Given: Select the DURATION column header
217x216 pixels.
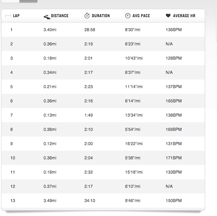Looking at the screenshot, I should pos(101,16).
